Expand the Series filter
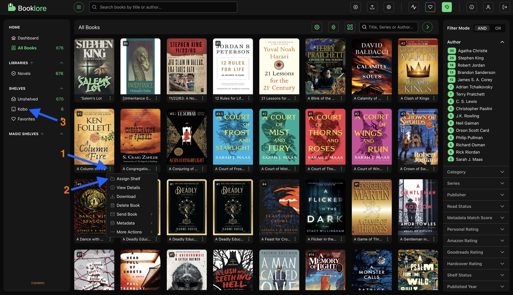The width and height of the screenshot is (513, 295). click(x=476, y=183)
